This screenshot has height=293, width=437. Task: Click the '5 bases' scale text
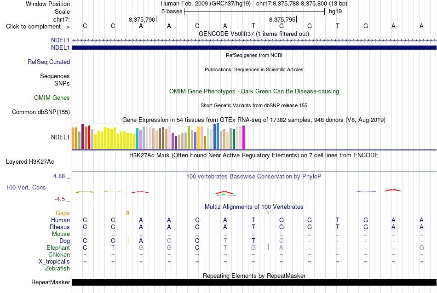(172, 11)
